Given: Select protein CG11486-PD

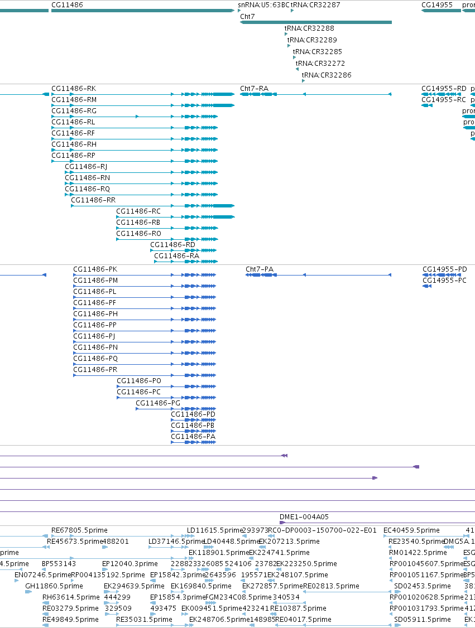Looking at the screenshot, I should pos(194,420).
